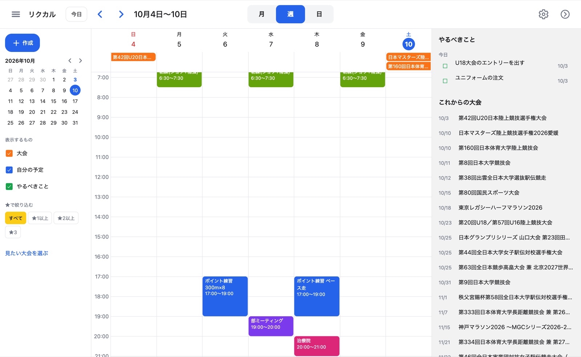Image resolution: width=581 pixels, height=357 pixels.
Task: Select Wednesday 7 column header
Action: [x=271, y=40]
